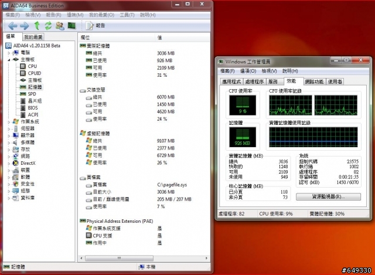Expand the 電腦 computer tree node
Image resolution: width=375 pixels, height=275 pixels.
(x=9, y=53)
